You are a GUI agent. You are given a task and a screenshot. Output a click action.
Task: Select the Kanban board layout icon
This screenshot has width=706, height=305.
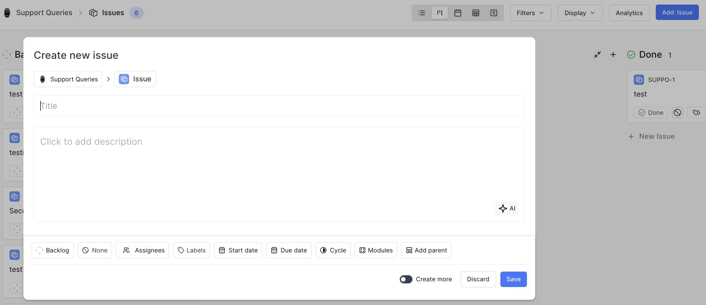[440, 13]
